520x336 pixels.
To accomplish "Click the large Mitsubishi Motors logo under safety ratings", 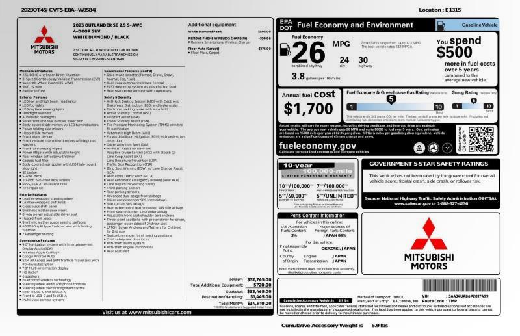I will tap(429, 244).
